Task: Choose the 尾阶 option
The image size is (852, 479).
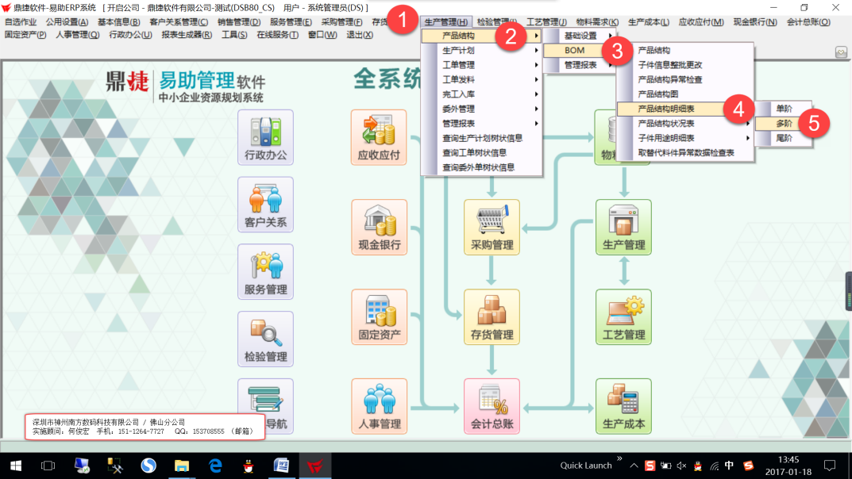Action: 784,138
